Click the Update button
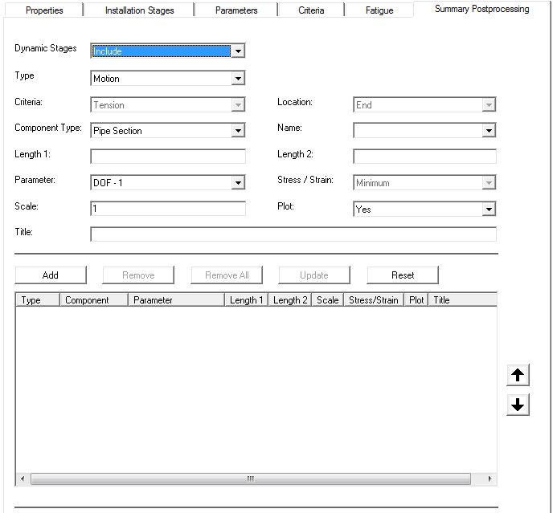 tap(314, 275)
